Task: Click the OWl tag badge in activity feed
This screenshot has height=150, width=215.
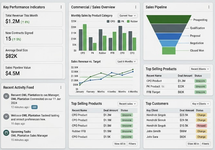Action: coord(34,107)
